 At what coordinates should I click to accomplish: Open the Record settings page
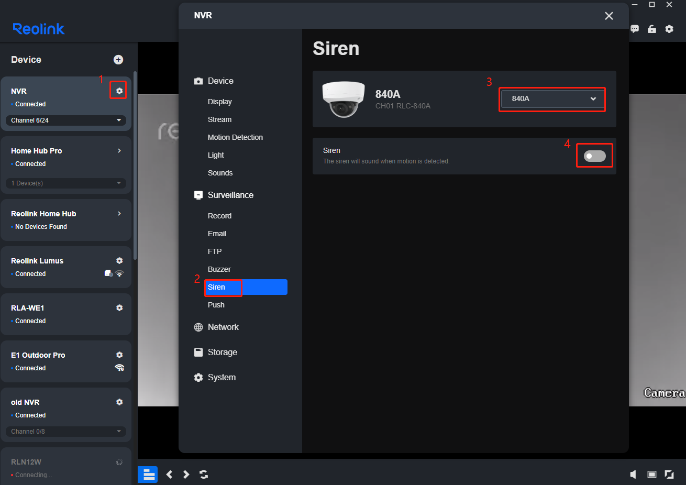pos(219,216)
